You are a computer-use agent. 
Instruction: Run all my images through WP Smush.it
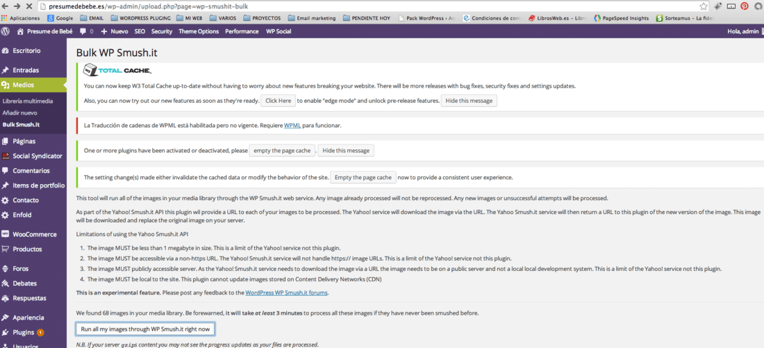click(x=145, y=329)
